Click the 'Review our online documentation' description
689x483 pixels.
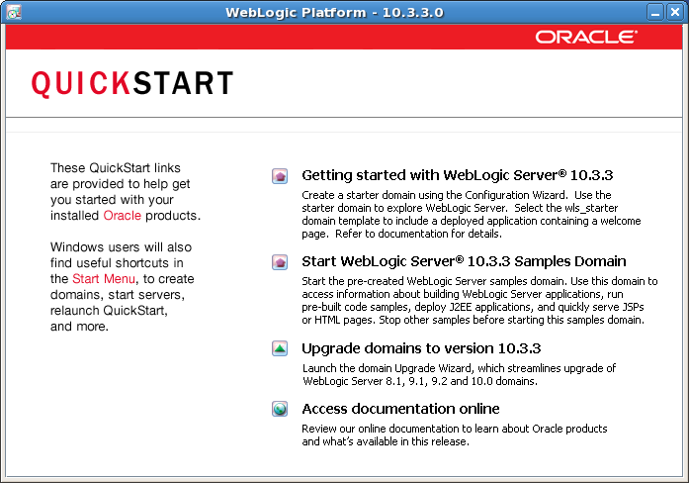pos(455,435)
